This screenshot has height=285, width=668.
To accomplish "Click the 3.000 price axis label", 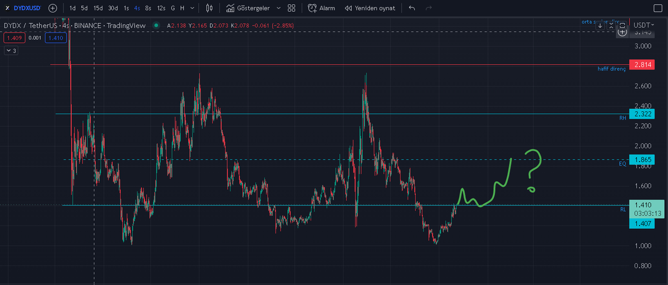I will click(642, 46).
